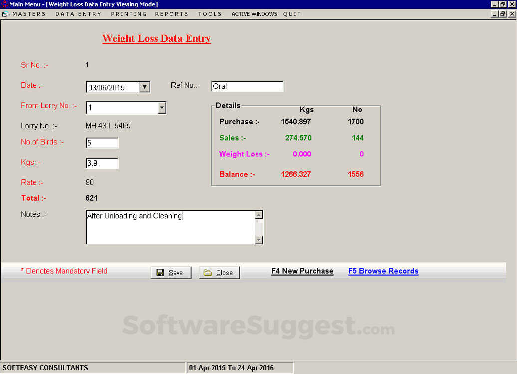Screen dimensions: 517x374
Task: Restore the inner child window
Action: point(502,14)
